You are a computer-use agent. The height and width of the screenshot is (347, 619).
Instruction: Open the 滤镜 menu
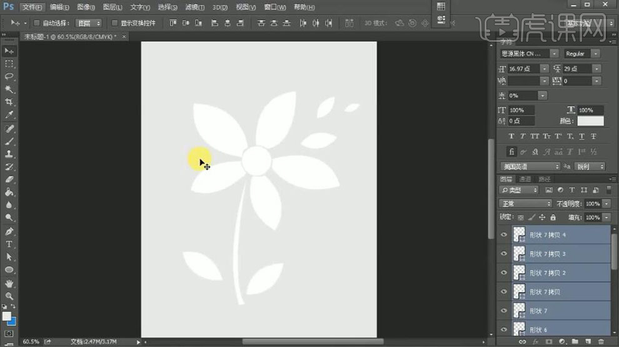coord(194,7)
